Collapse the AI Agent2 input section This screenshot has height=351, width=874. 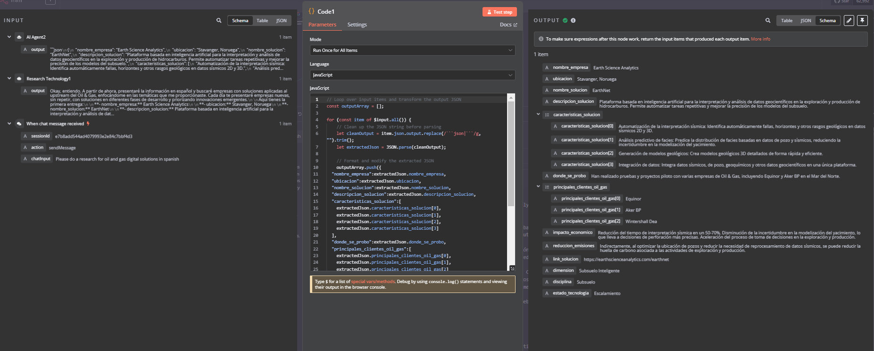(x=9, y=37)
